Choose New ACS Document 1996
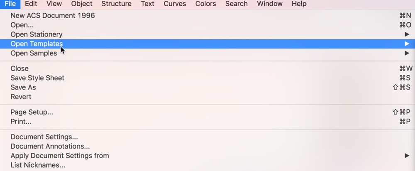 click(x=53, y=16)
